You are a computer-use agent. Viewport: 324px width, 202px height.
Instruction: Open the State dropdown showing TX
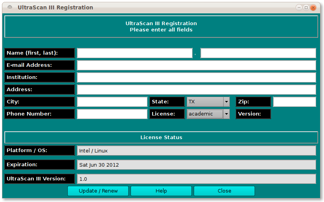(x=208, y=102)
